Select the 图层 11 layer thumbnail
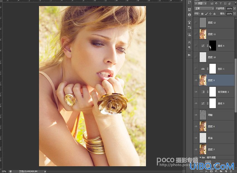Screen dimensions: 237x173 [203, 34]
